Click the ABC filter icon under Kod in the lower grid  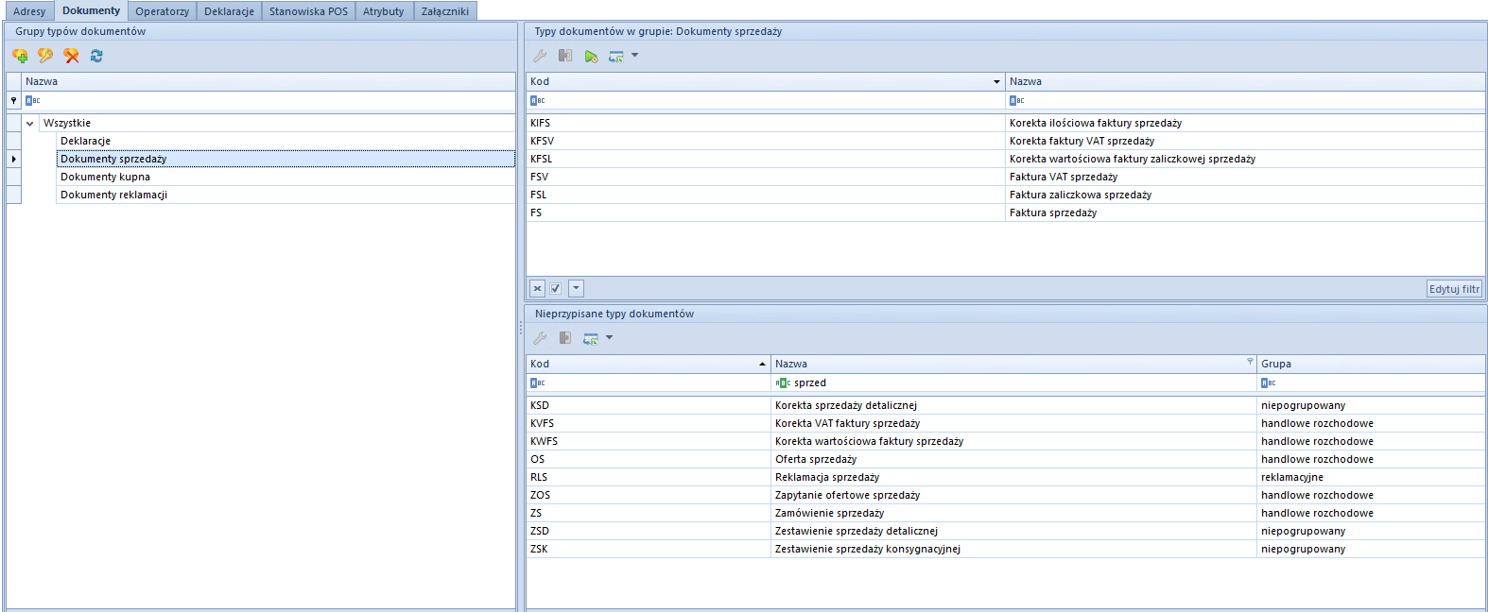point(538,382)
